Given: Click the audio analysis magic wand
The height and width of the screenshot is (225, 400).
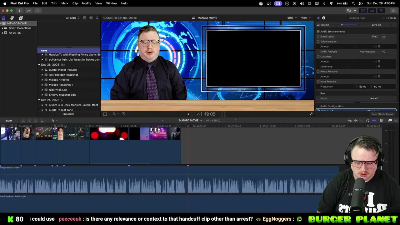Looking at the screenshot, I should tap(383, 52).
